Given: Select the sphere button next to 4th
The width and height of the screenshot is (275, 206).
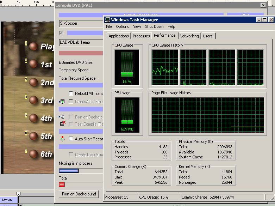Looking at the screenshot, I should coord(33,118).
